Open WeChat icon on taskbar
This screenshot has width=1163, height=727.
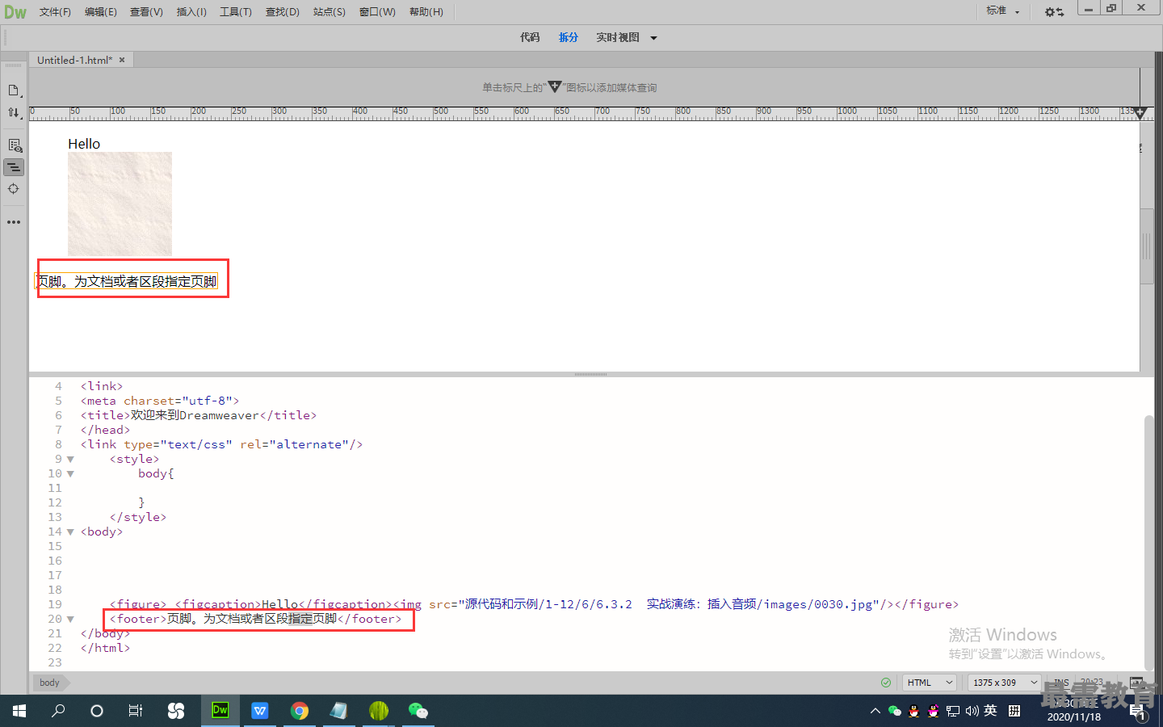[418, 711]
